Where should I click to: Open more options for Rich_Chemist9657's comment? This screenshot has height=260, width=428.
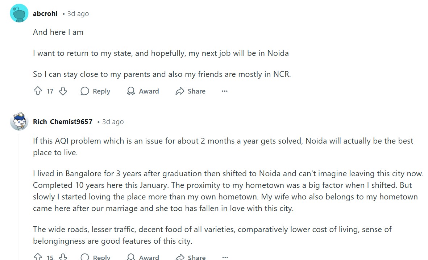coord(225,257)
